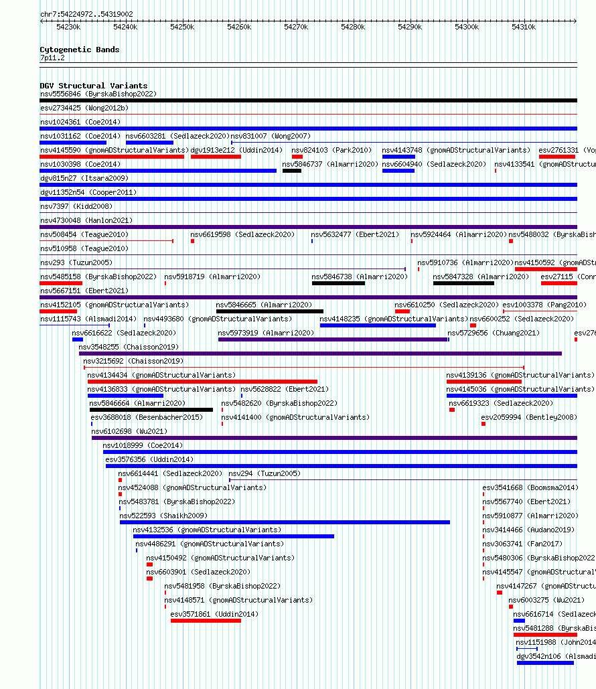Click the red nsv4134434 variant bar
This screenshot has width=596, height=689.
click(203, 382)
